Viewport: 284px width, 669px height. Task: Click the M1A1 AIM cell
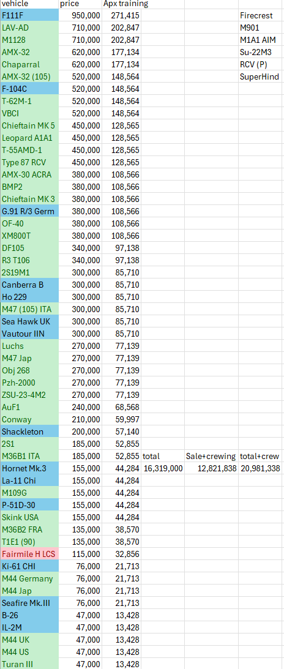[261, 40]
